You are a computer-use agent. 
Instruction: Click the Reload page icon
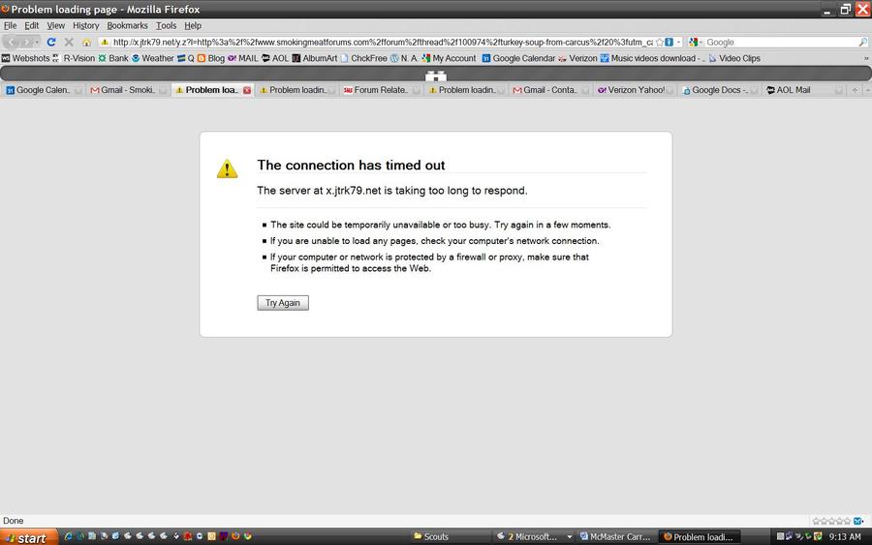click(x=51, y=42)
